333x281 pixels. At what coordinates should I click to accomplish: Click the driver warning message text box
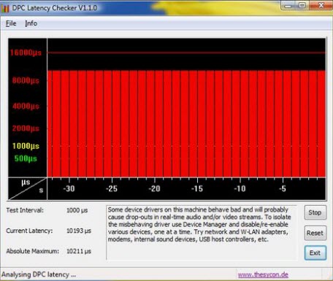[202, 233]
